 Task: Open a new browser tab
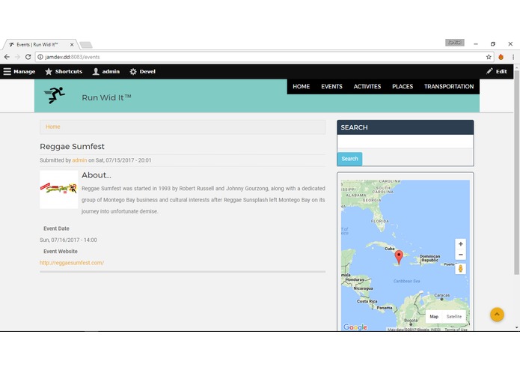[86, 45]
